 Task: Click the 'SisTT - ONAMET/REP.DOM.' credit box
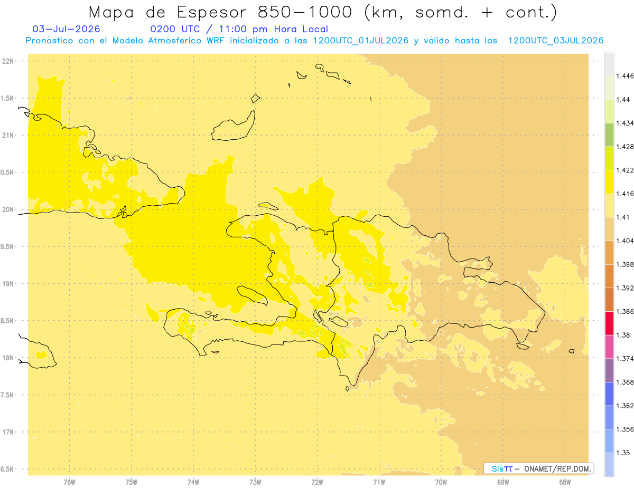click(539, 468)
